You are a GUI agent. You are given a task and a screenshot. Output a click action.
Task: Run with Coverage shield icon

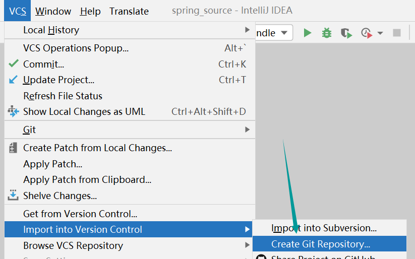pyautogui.click(x=346, y=33)
